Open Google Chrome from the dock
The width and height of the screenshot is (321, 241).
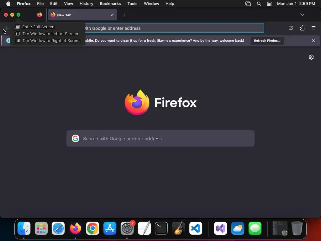92,228
